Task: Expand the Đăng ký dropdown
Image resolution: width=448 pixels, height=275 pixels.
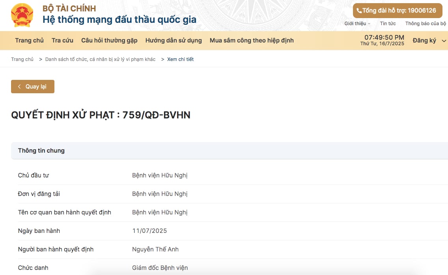Action: (x=425, y=41)
